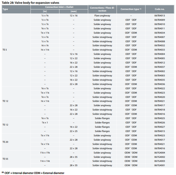Select the Flare angleway cell
Image resolution: width=176 pixels, height=175 pixels.
(102, 16)
